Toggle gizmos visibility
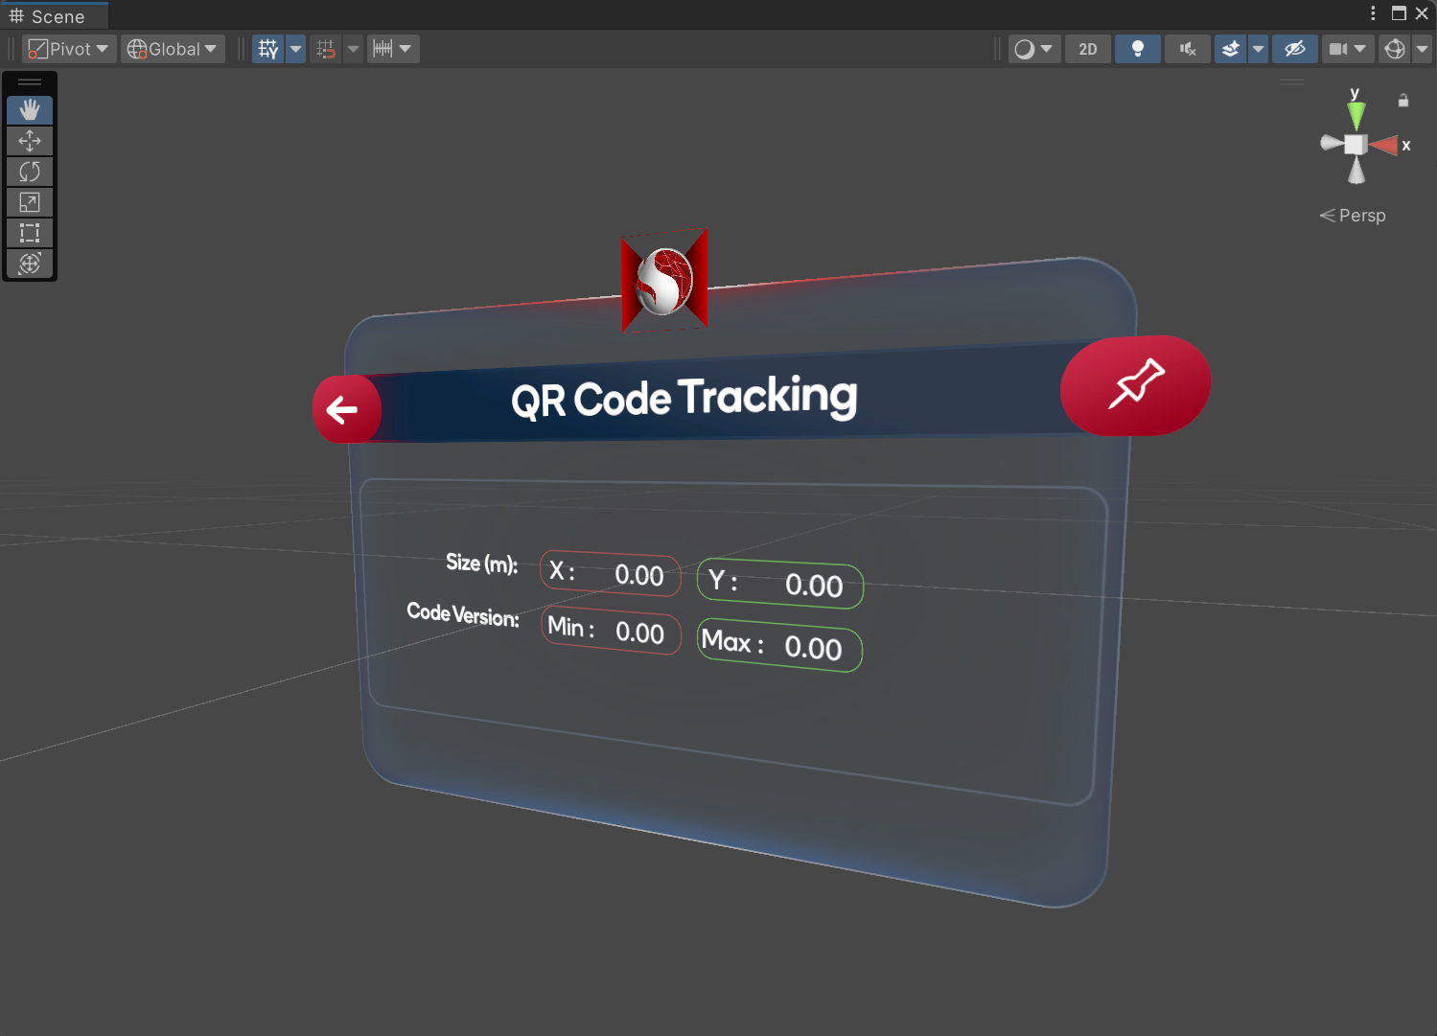 coord(1395,49)
